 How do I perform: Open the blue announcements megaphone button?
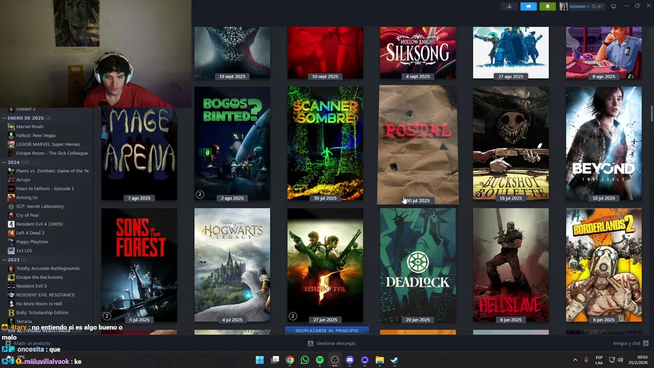[x=528, y=6]
